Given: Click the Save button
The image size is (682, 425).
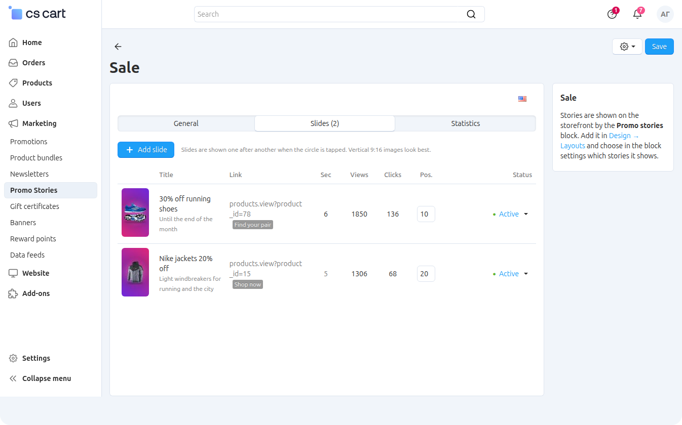Looking at the screenshot, I should pos(659,47).
